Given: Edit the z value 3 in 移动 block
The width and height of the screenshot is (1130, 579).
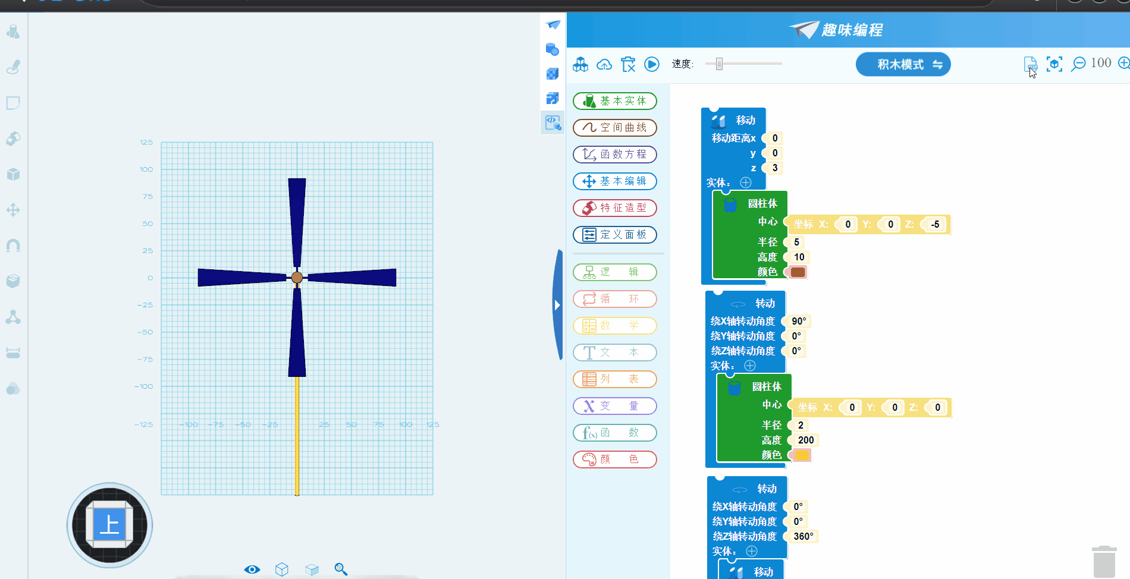Looking at the screenshot, I should click(x=774, y=168).
